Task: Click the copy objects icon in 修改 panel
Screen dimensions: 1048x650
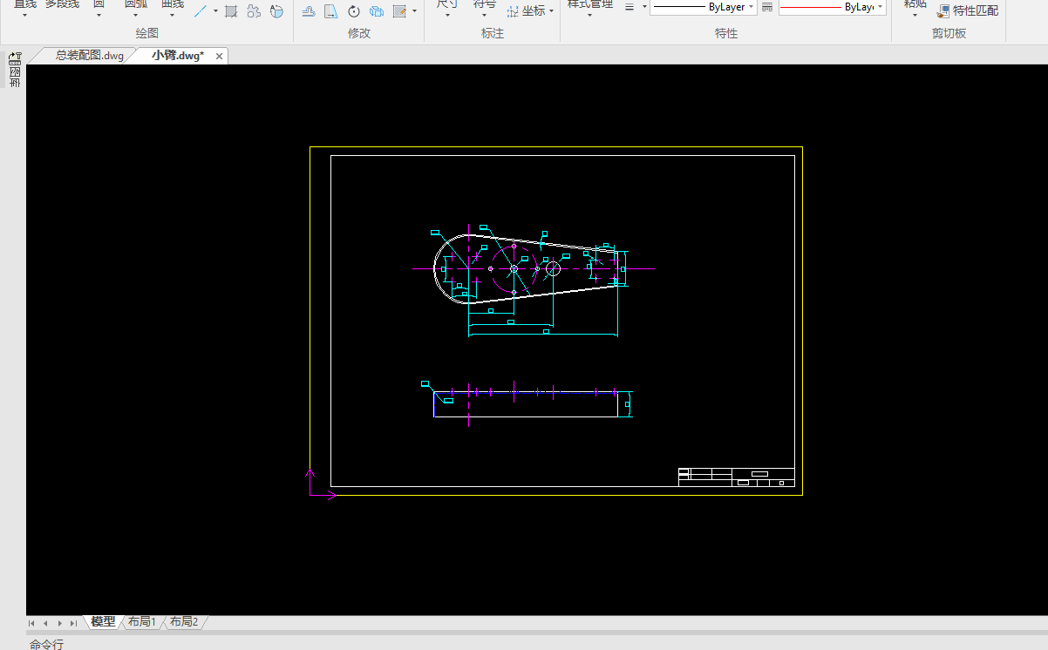Action: 377,11
